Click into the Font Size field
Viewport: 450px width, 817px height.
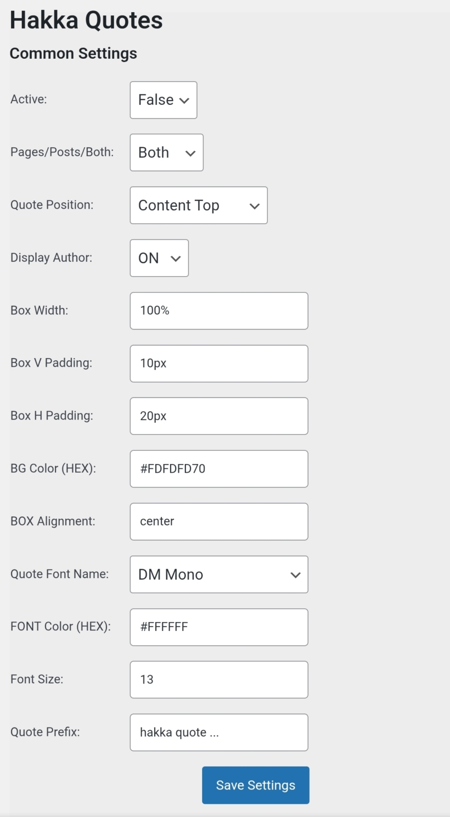pyautogui.click(x=219, y=679)
